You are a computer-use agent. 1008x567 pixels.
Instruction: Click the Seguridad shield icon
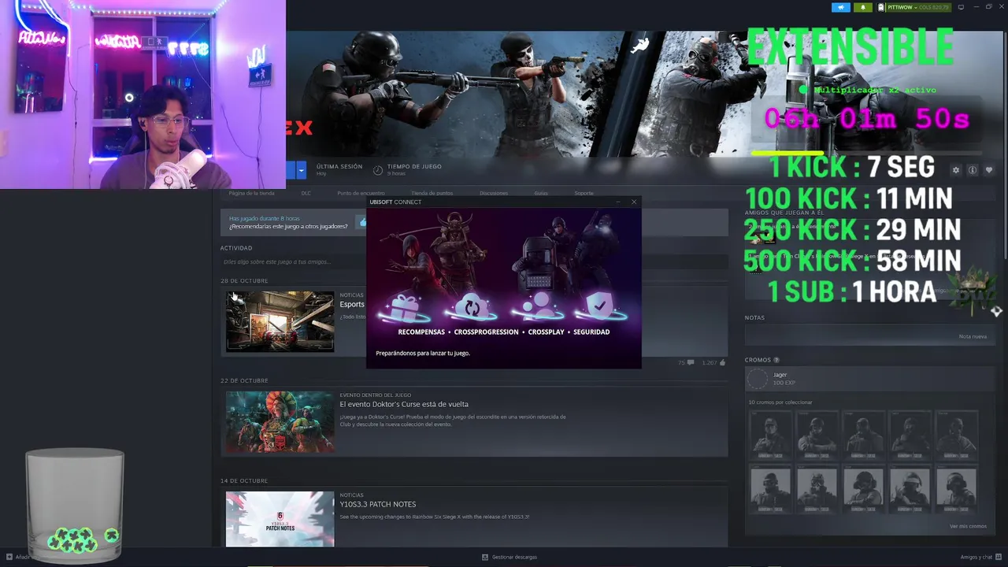[600, 306]
